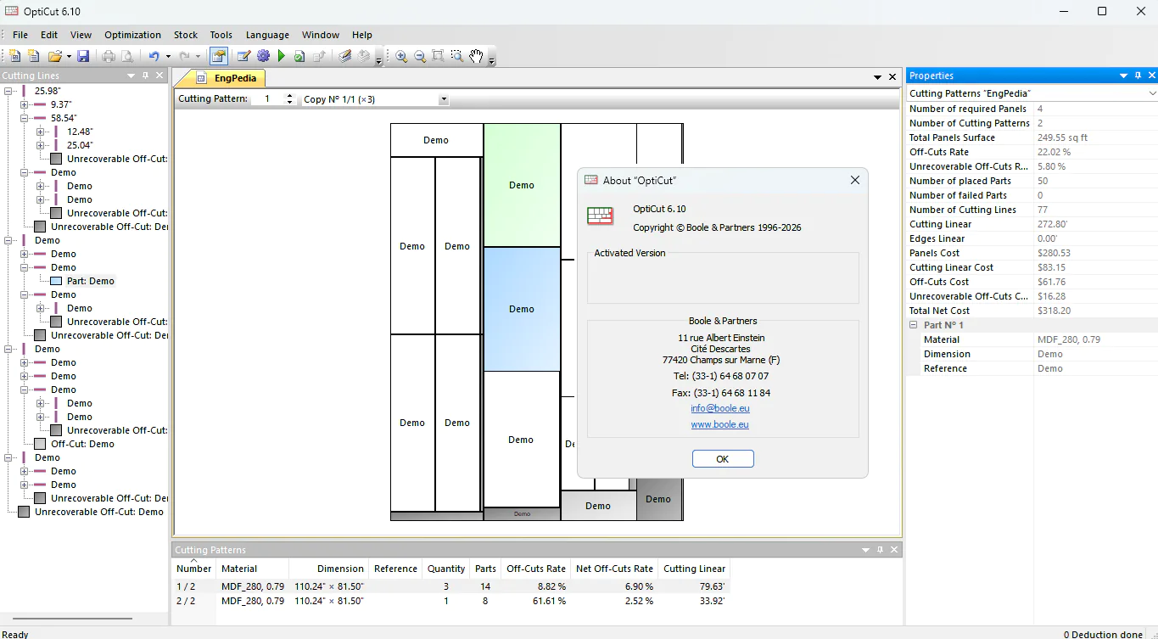
Task: Toggle the highlighted Properties window toolbar icon
Action: [x=219, y=56]
